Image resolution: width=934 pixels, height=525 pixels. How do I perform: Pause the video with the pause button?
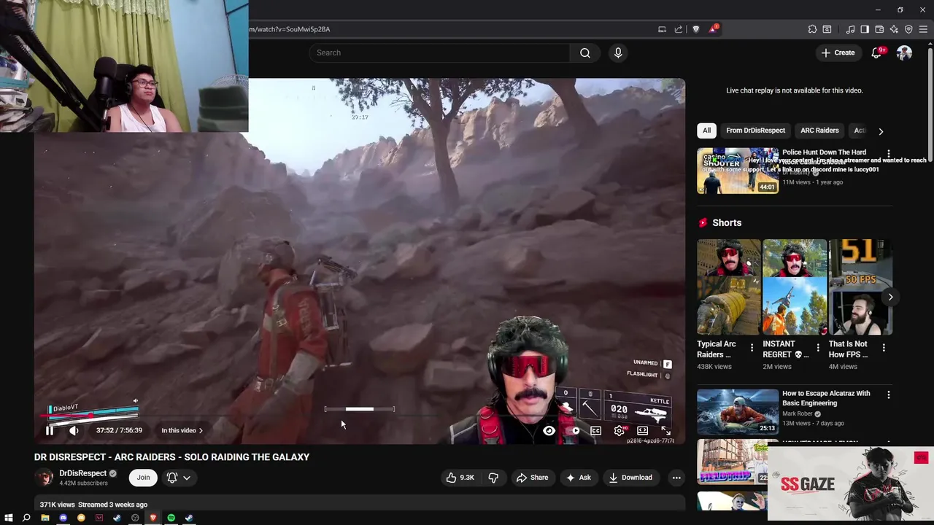coord(50,430)
